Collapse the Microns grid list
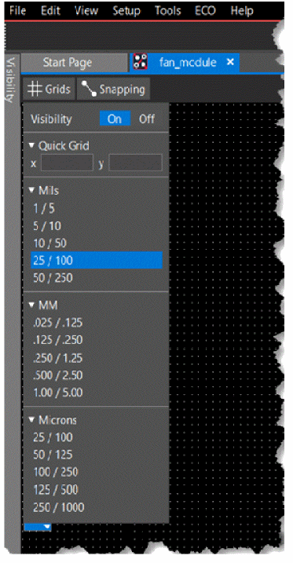293x563 pixels. coord(32,419)
